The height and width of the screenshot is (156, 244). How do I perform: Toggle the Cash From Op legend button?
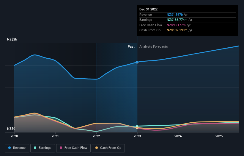[x=108, y=148]
